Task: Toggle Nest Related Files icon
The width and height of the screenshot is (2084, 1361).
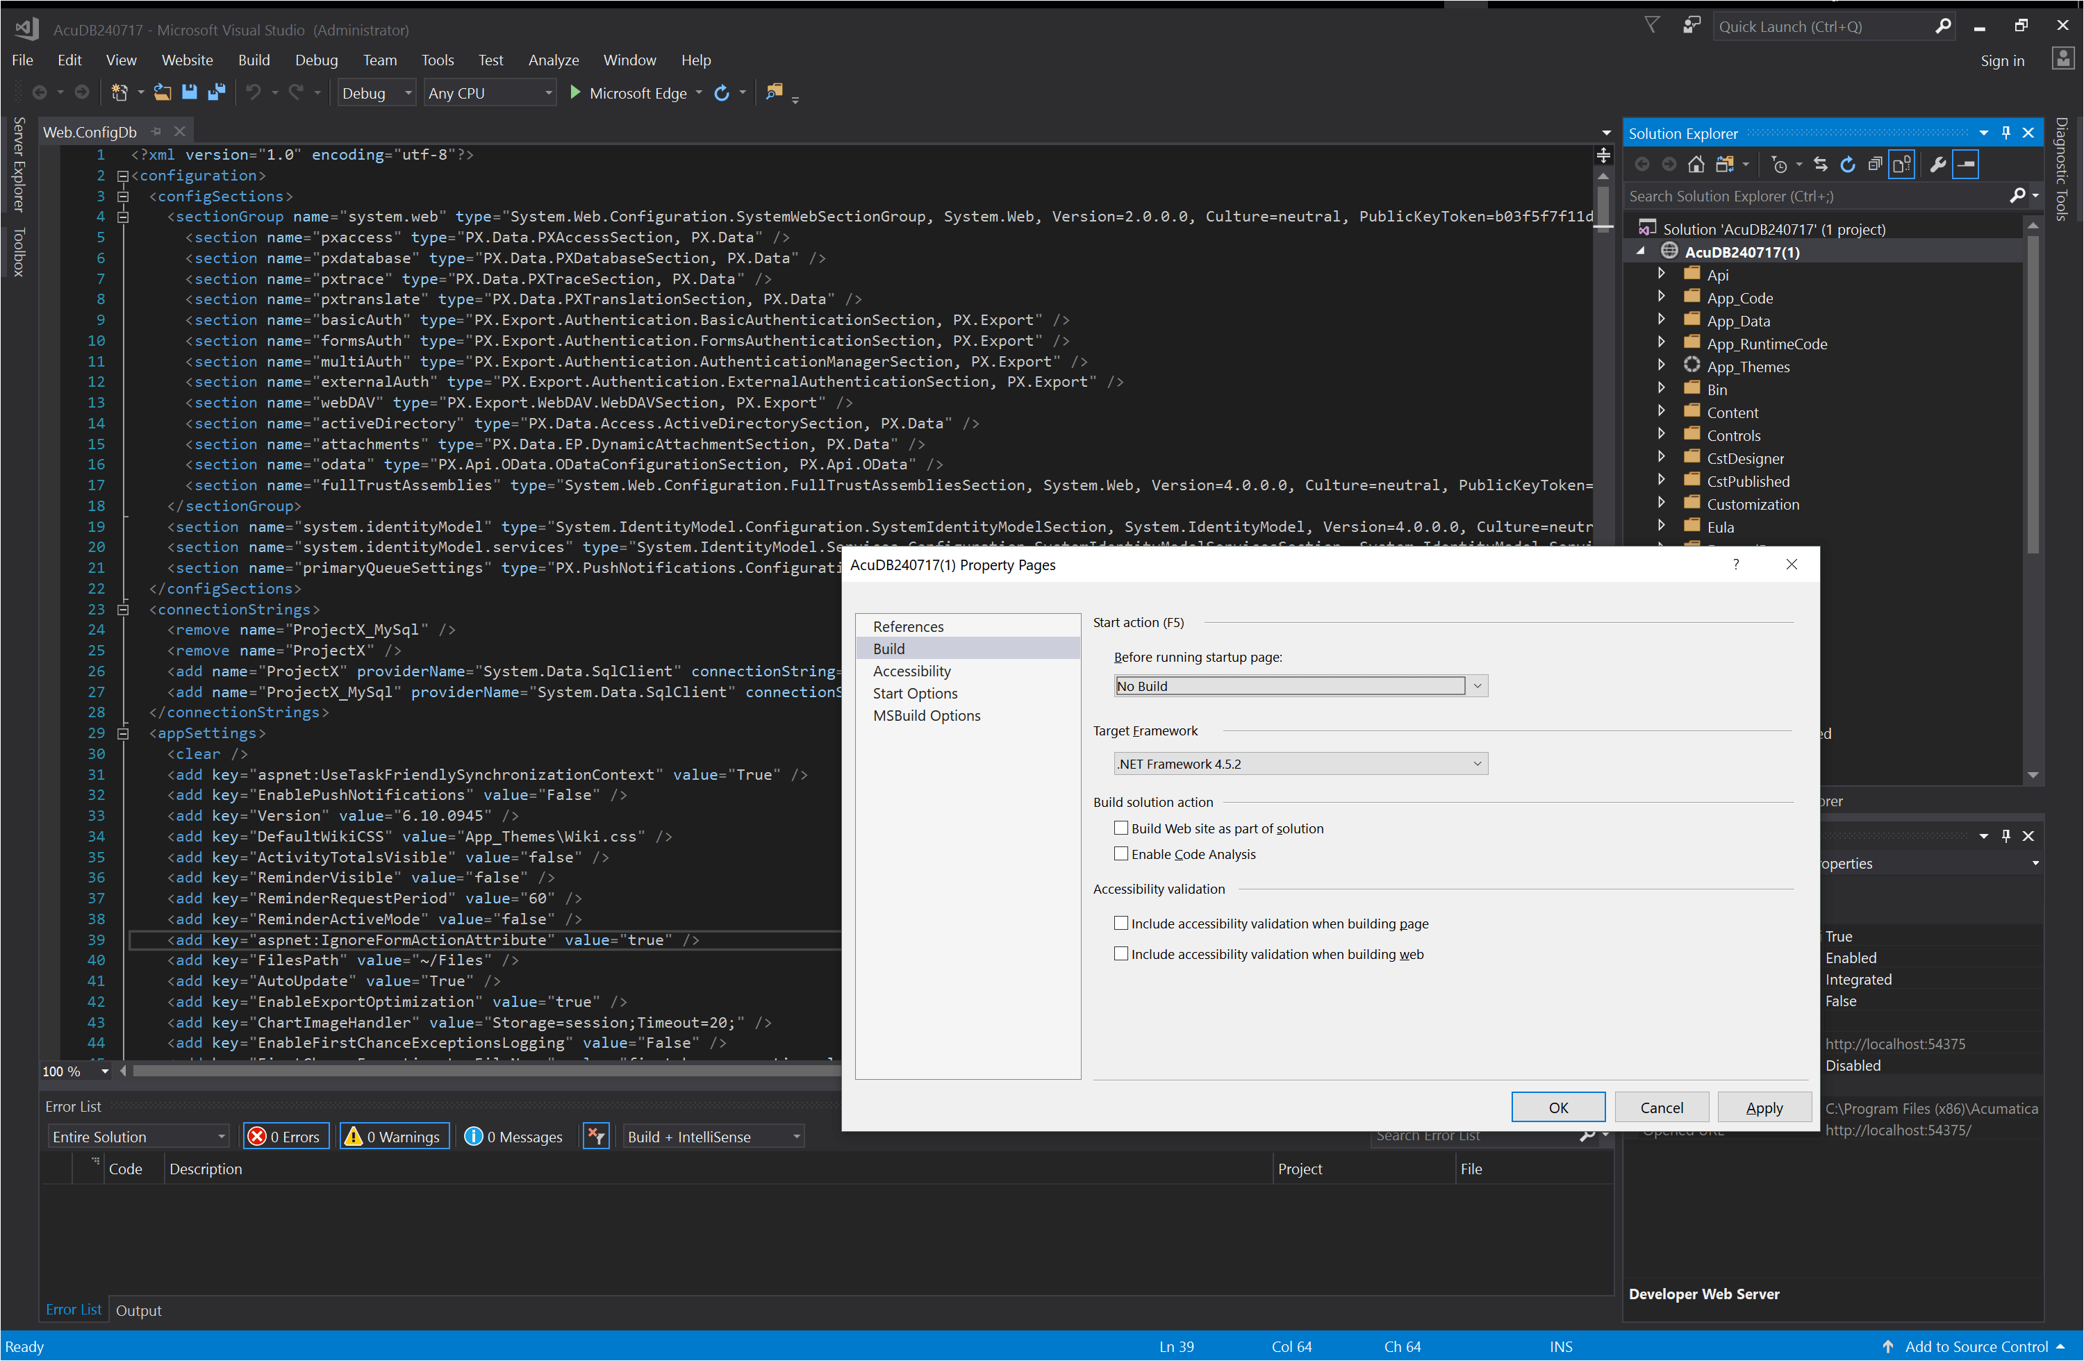Action: coord(1902,164)
